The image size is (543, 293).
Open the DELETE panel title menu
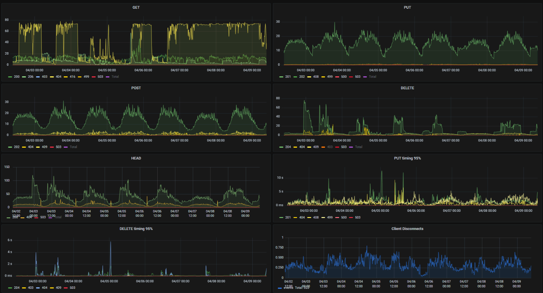tap(407, 88)
